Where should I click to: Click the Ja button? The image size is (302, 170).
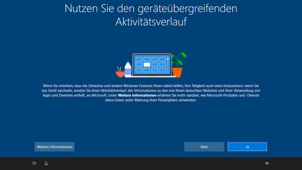(x=247, y=147)
